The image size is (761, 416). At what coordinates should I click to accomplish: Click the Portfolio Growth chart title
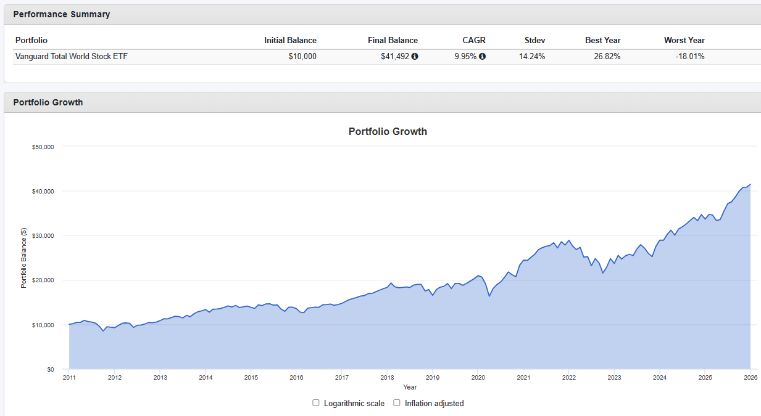[x=388, y=131]
